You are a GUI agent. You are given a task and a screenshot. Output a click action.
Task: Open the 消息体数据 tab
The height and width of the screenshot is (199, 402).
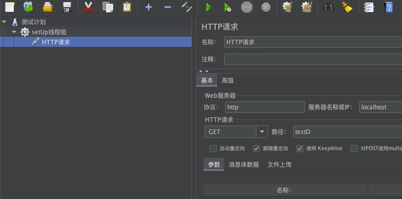coord(243,164)
